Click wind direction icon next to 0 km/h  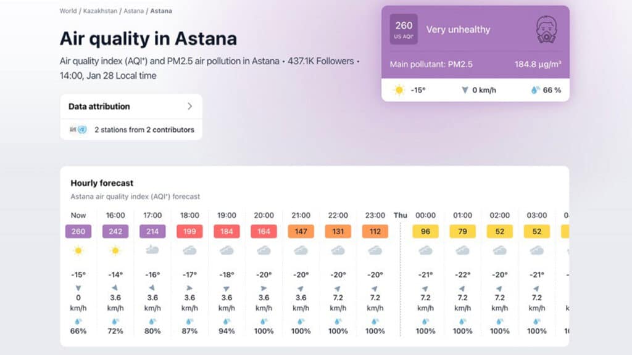pyautogui.click(x=465, y=90)
